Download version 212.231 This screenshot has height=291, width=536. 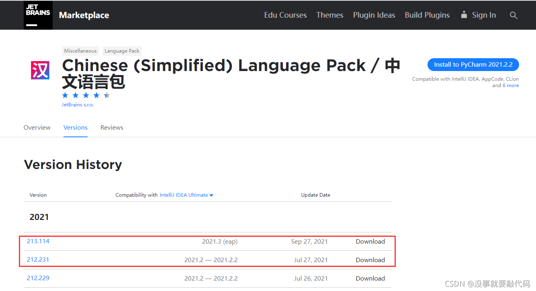(x=370, y=260)
